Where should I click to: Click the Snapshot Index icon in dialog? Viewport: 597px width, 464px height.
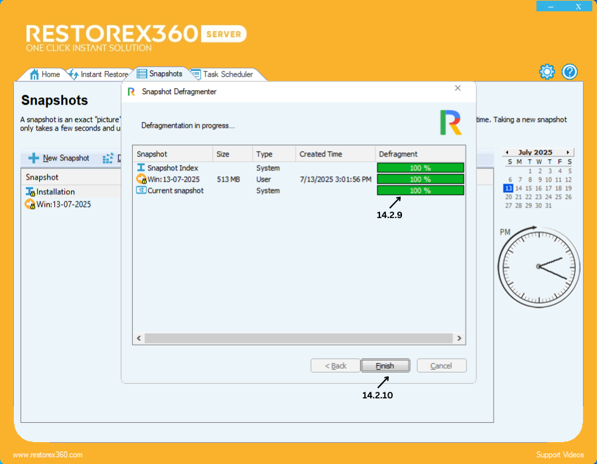click(x=141, y=167)
